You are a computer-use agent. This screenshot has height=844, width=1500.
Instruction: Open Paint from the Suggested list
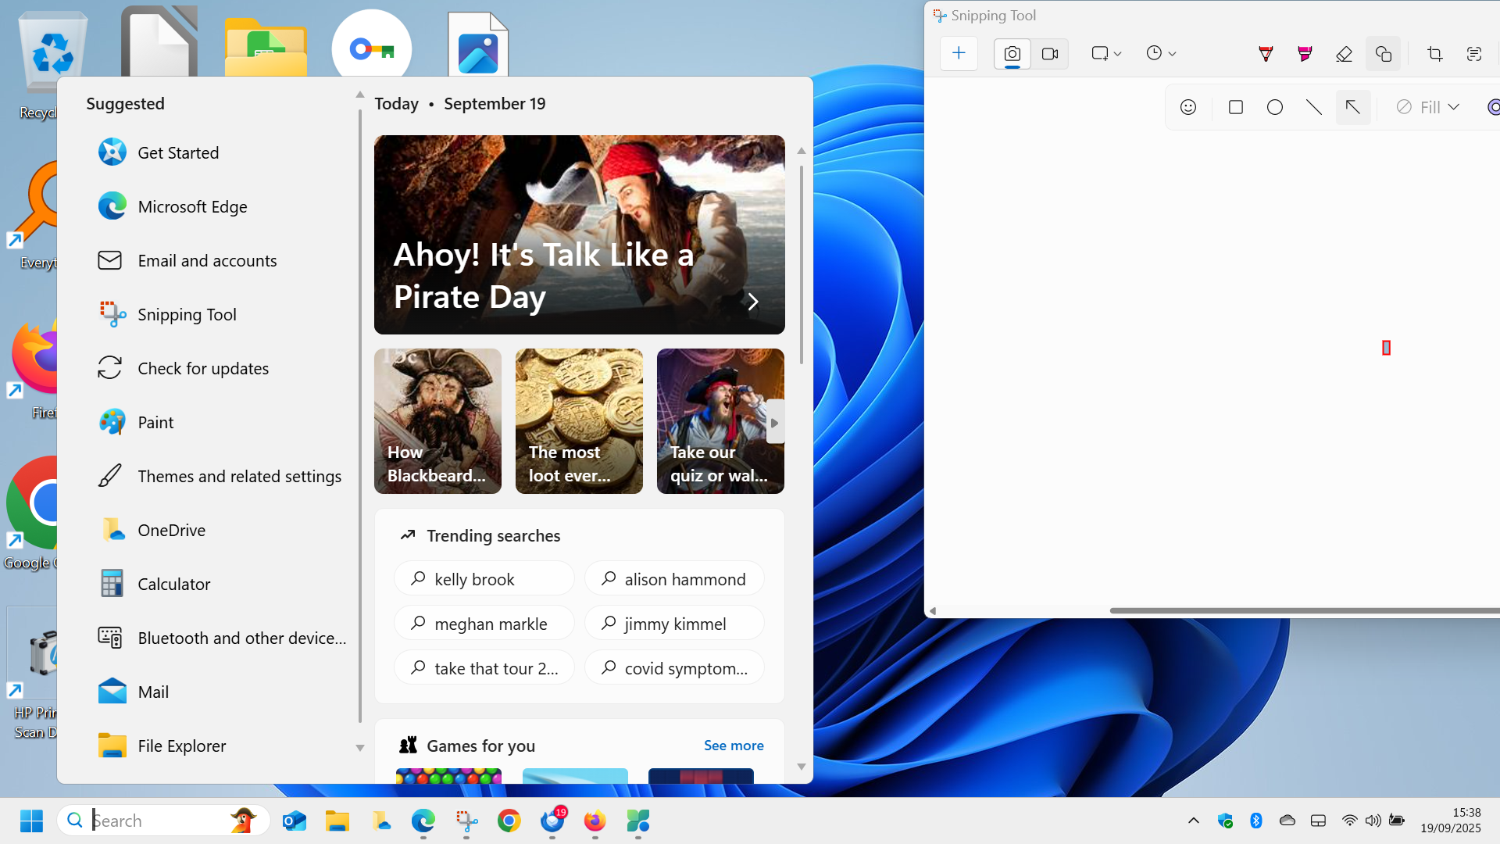click(155, 422)
